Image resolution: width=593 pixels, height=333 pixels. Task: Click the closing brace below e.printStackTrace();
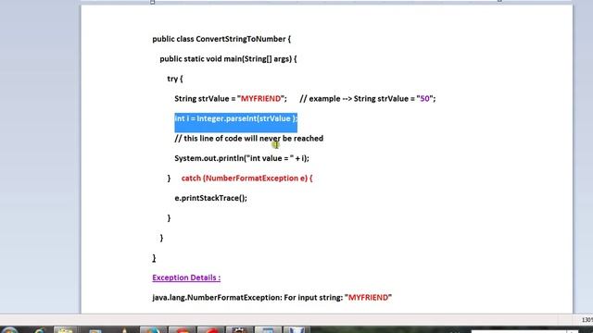169,218
